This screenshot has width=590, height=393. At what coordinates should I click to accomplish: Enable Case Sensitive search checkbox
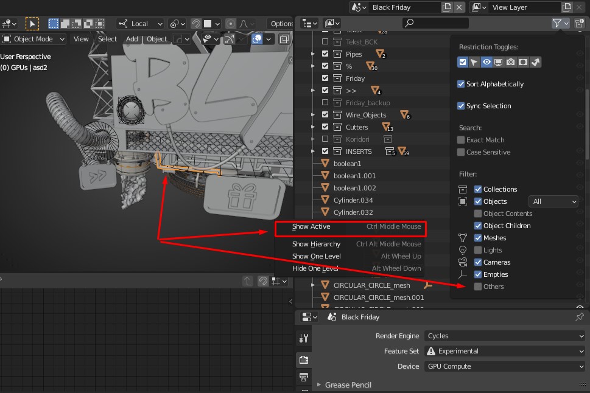click(461, 152)
